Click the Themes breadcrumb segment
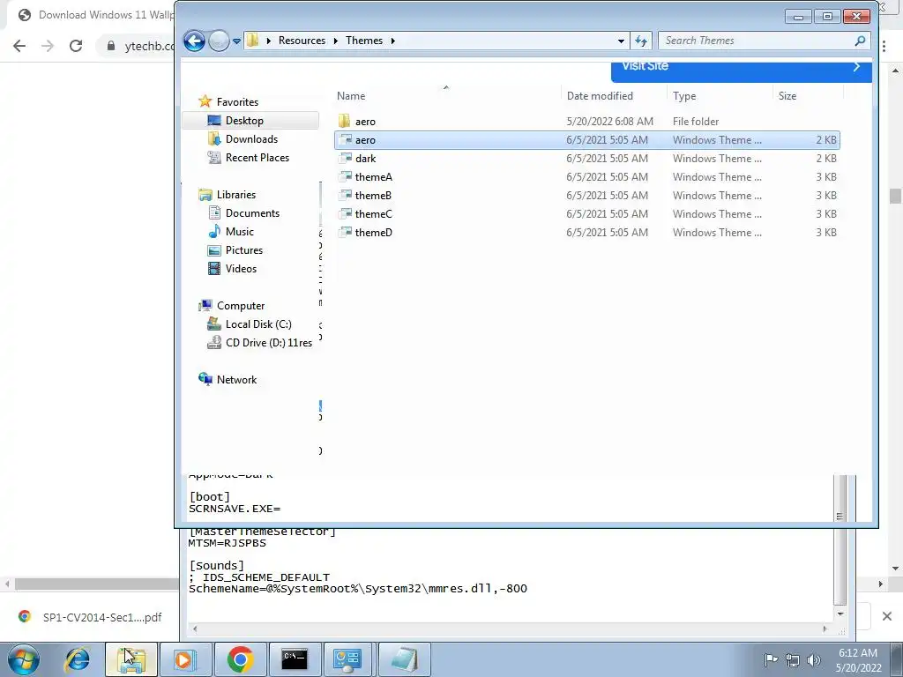903x677 pixels. (x=364, y=41)
